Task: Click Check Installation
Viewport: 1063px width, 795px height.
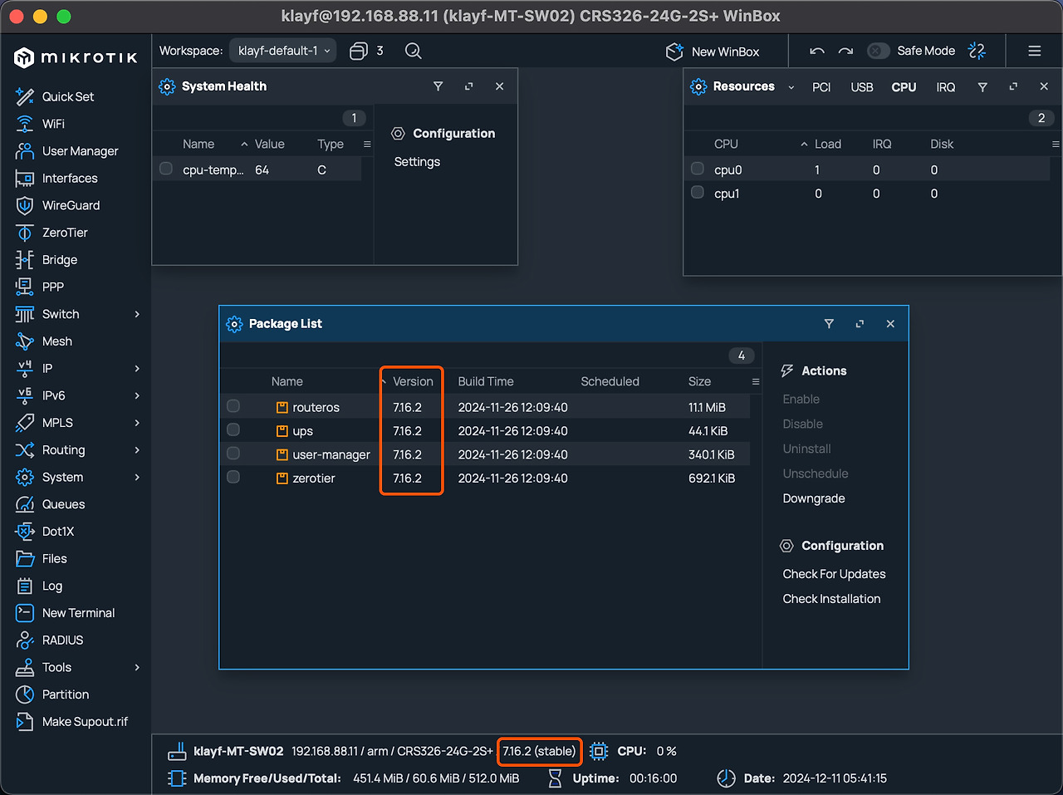Action: (x=831, y=599)
